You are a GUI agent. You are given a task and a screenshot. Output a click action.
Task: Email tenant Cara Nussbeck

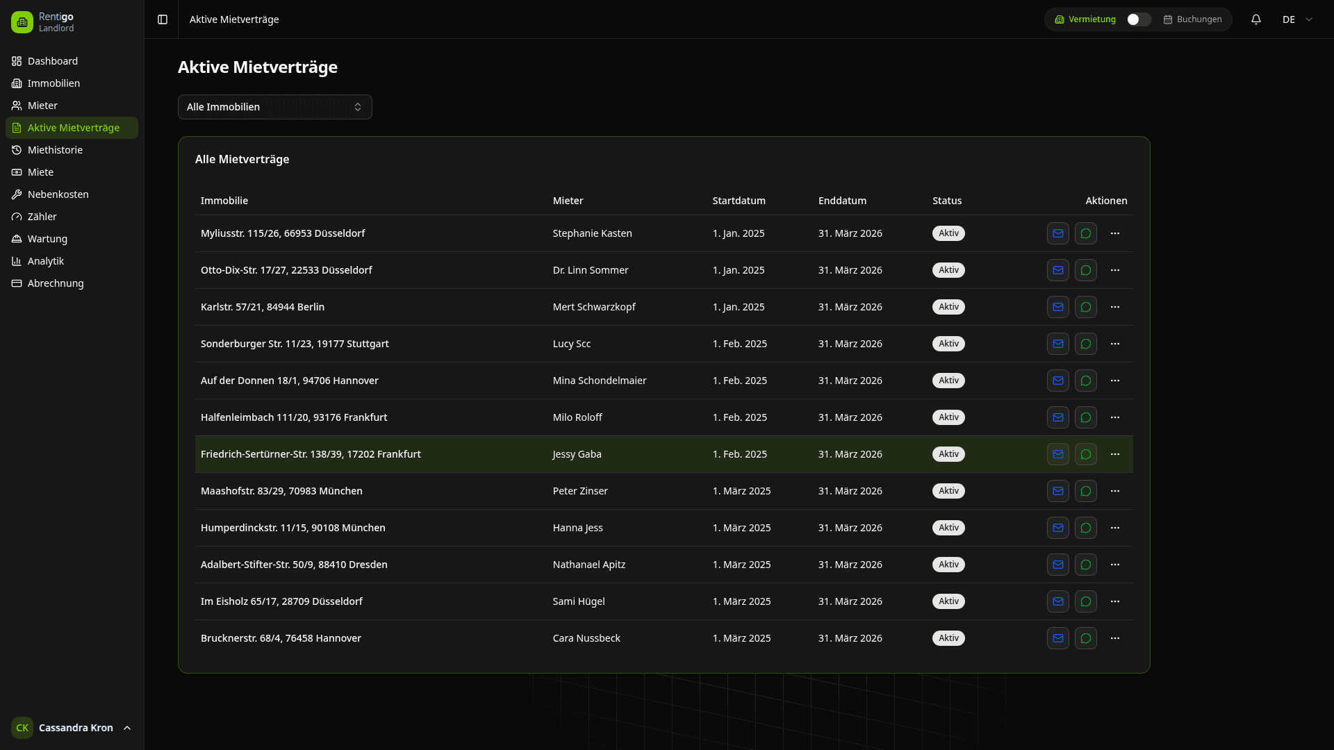coord(1057,638)
